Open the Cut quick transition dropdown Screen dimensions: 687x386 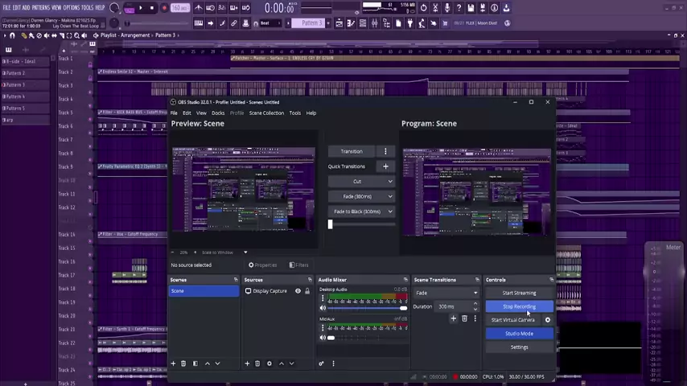361,181
